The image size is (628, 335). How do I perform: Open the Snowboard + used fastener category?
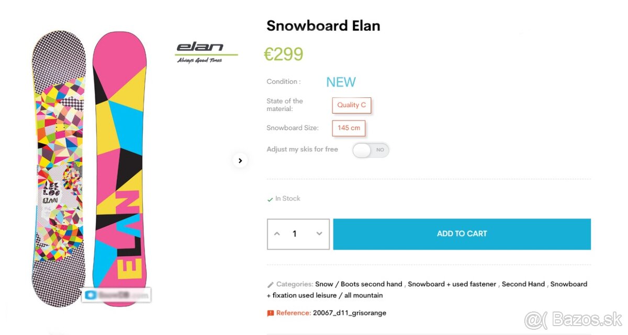click(452, 284)
